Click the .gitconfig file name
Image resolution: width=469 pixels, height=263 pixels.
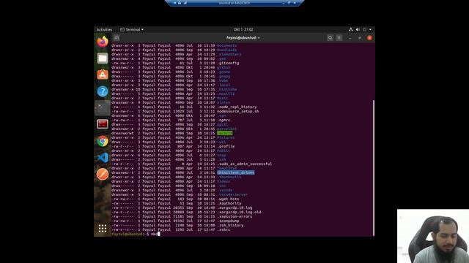(228, 63)
